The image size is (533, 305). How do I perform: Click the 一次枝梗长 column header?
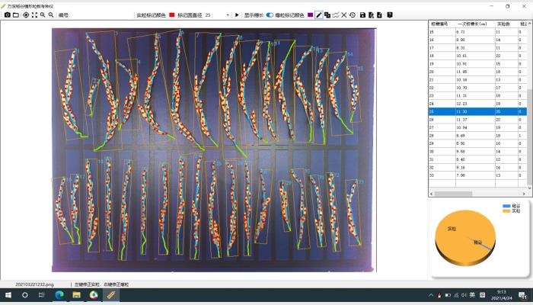pos(473,24)
